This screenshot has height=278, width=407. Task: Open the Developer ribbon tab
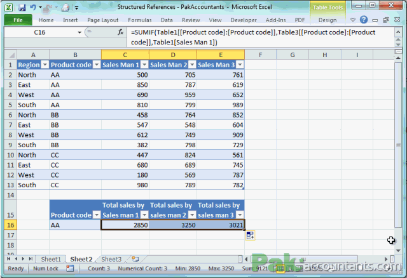(x=244, y=20)
